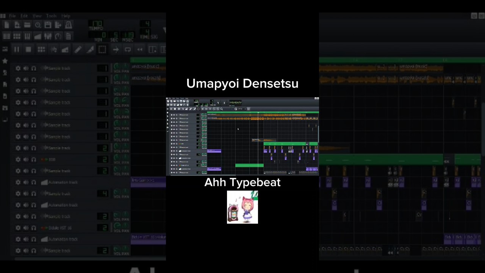Click new project from template icon in enlarged toolbar

[x=17, y=25]
